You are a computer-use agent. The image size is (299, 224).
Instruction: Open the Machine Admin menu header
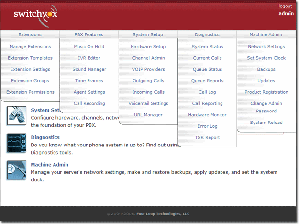[x=266, y=34]
